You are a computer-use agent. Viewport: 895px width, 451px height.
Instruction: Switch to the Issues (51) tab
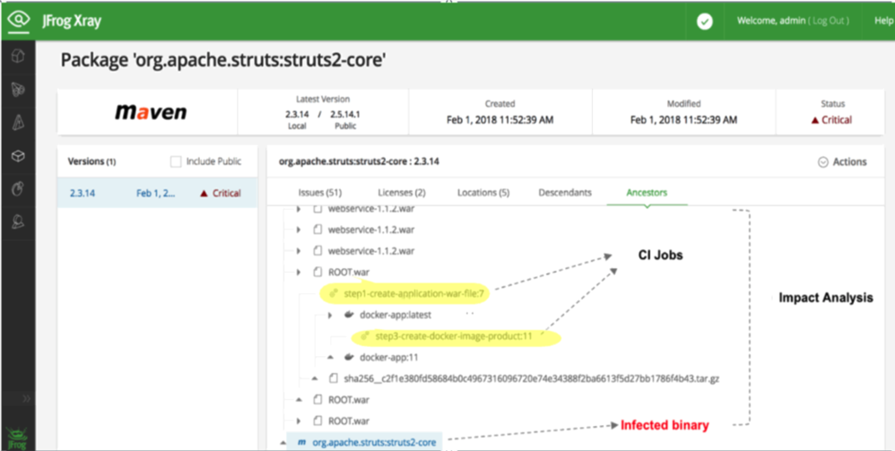(x=319, y=193)
